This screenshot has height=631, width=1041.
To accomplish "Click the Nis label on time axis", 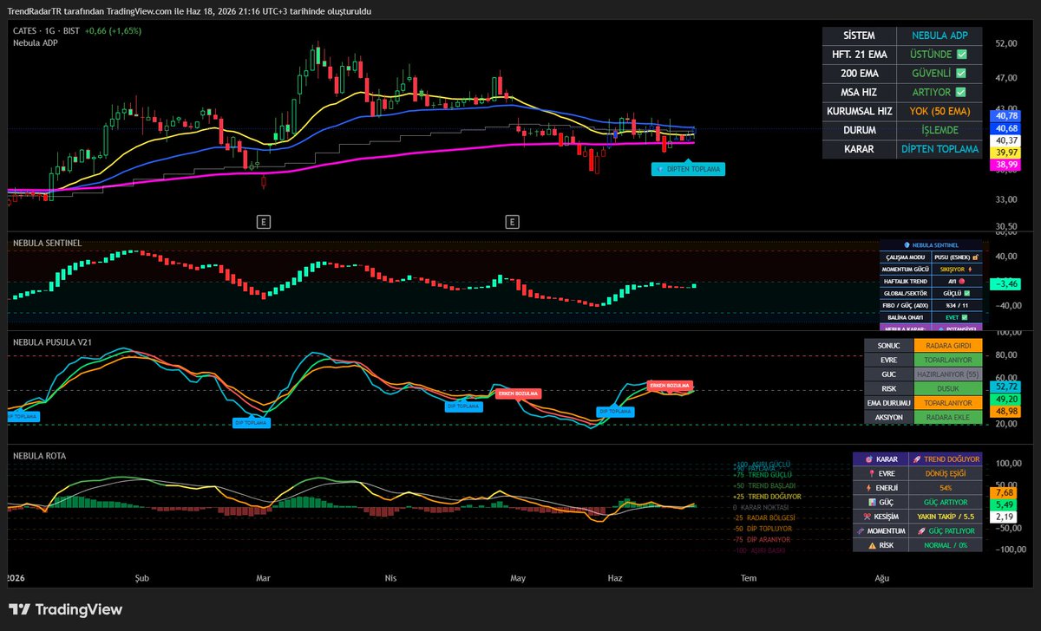I will [390, 576].
